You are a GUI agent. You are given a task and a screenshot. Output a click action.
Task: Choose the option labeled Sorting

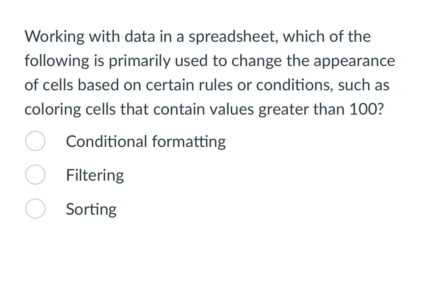coord(91,209)
